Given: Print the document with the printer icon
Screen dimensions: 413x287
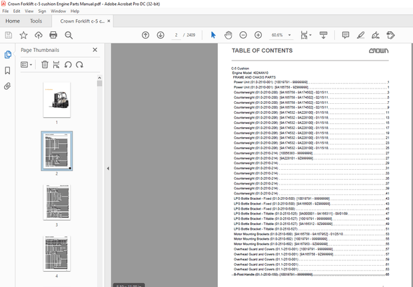Looking at the screenshot, I should click(x=53, y=35).
